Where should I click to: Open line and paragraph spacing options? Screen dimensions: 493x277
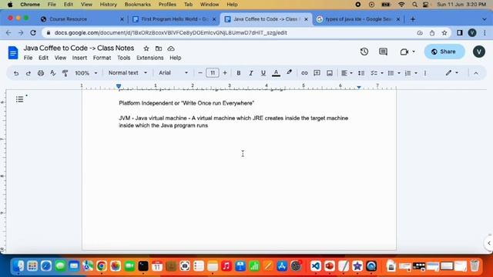[x=361, y=73]
